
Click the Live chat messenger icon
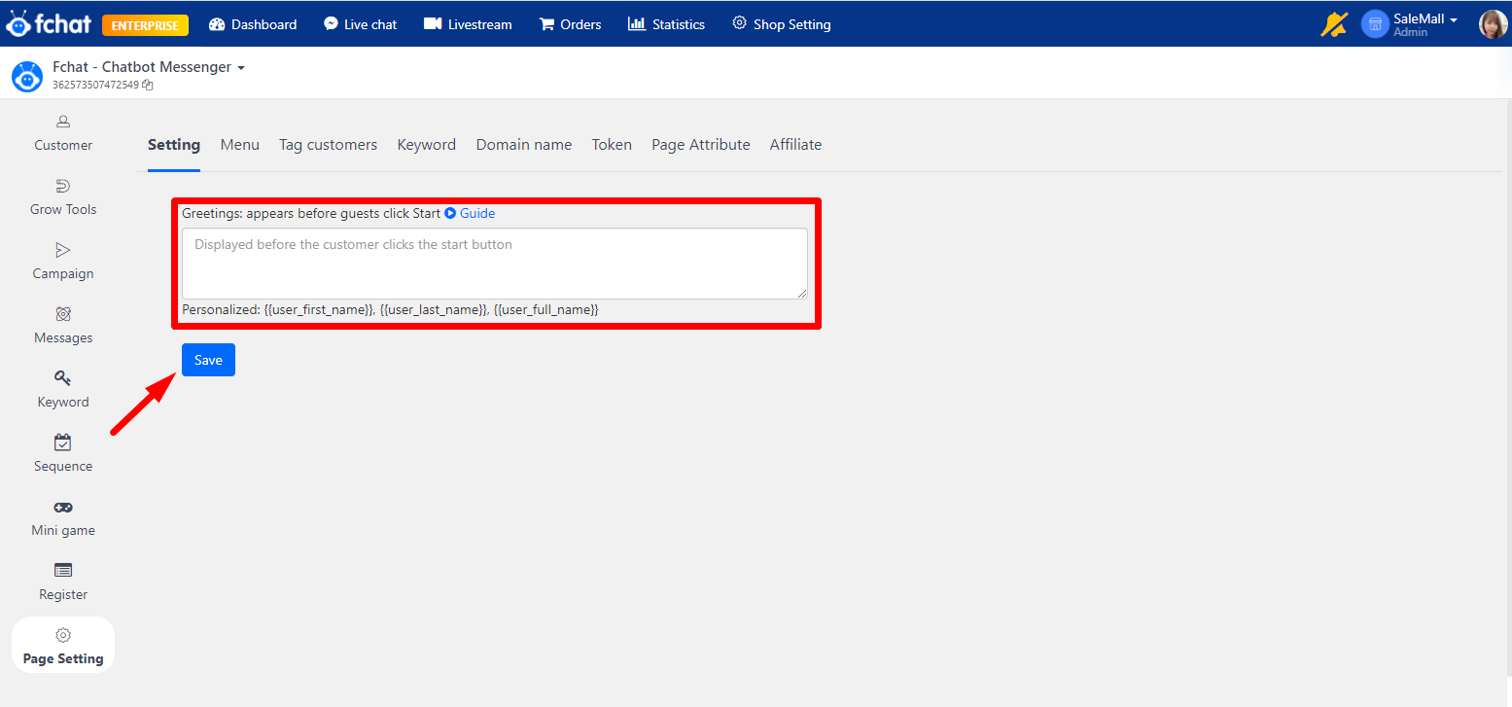pyautogui.click(x=332, y=24)
